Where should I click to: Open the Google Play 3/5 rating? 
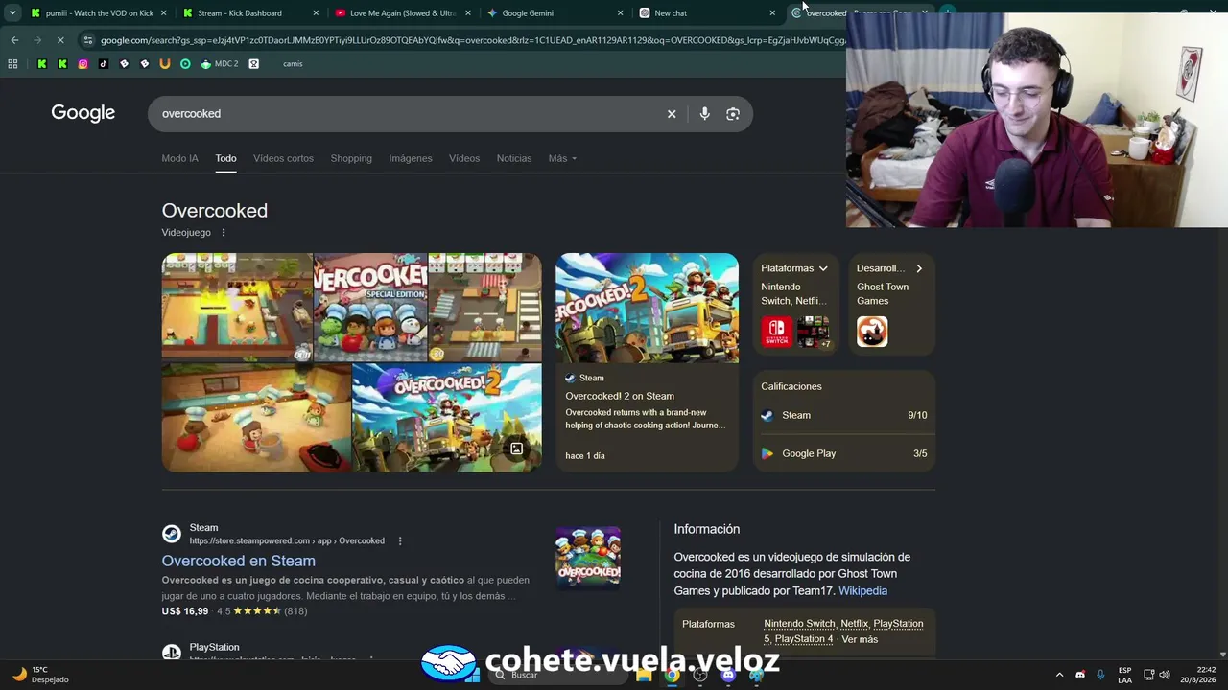tap(844, 453)
